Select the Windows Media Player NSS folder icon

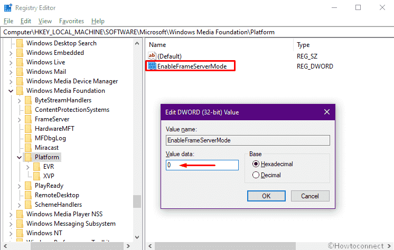pos(20,214)
